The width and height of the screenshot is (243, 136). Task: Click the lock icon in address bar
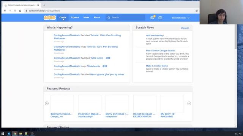[x=26, y=11]
